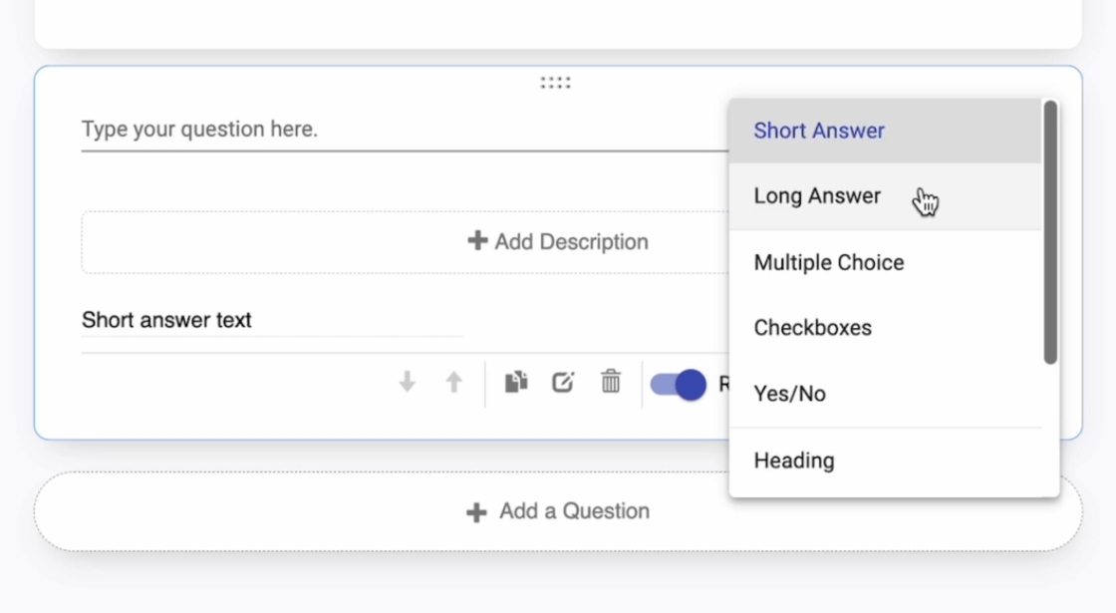The image size is (1116, 613).
Task: Pick Multiple Choice from the dropdown
Action: (x=829, y=263)
